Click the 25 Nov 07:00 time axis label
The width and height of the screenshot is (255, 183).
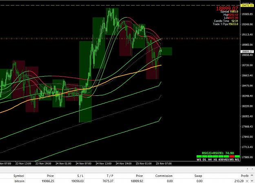click(164, 163)
